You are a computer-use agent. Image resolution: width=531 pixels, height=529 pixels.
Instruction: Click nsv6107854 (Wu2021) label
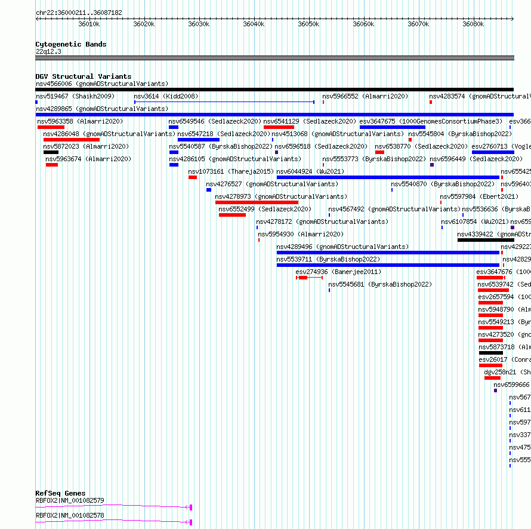pyautogui.click(x=475, y=222)
